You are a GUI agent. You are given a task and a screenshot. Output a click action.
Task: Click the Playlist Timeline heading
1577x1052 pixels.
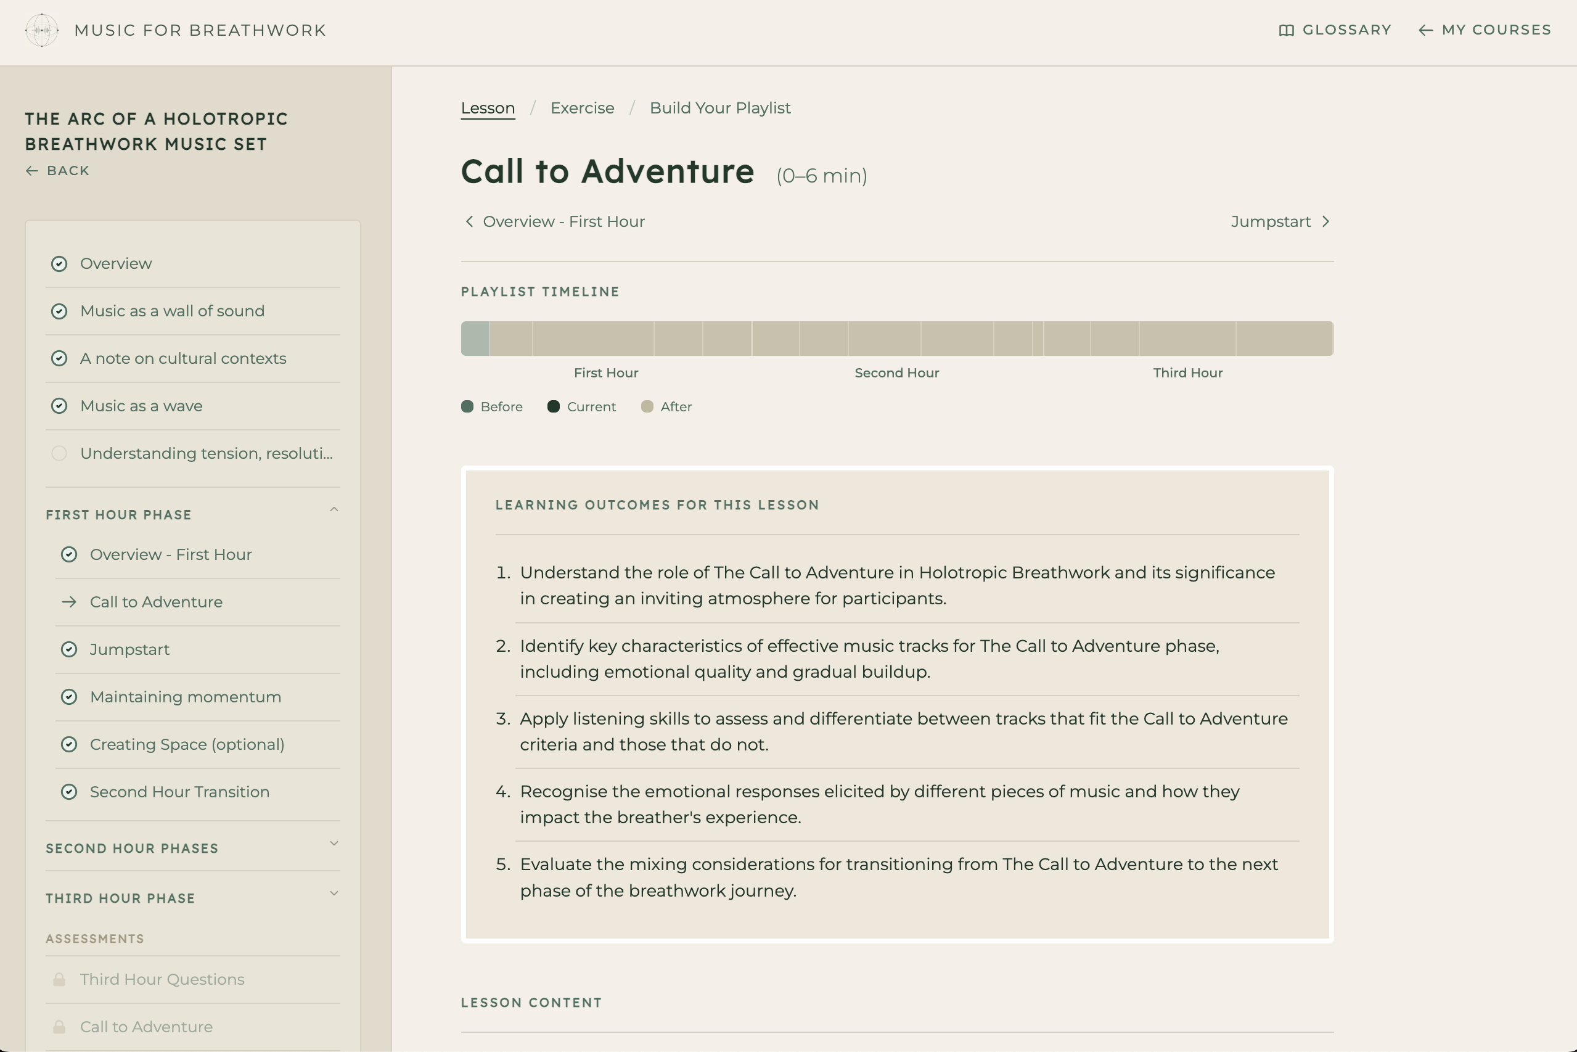tap(540, 292)
